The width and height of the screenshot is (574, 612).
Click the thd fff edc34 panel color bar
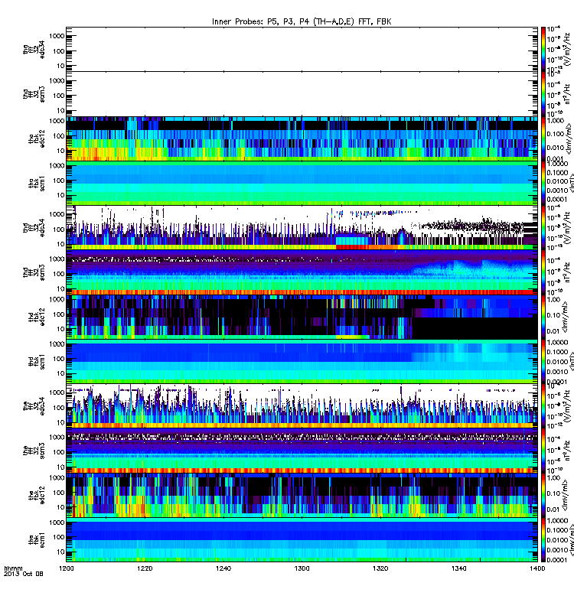point(543,227)
